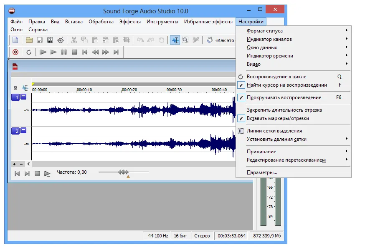
Task: Stop playback in transport bar
Action: click(74, 52)
